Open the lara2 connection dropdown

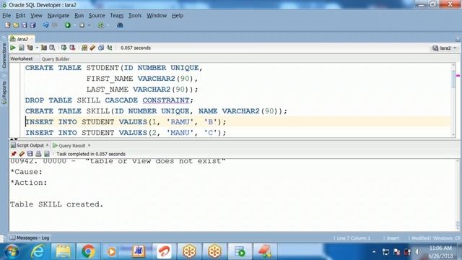click(445, 48)
